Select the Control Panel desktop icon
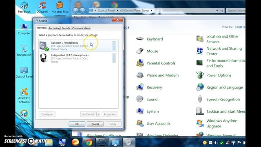 coord(24,73)
